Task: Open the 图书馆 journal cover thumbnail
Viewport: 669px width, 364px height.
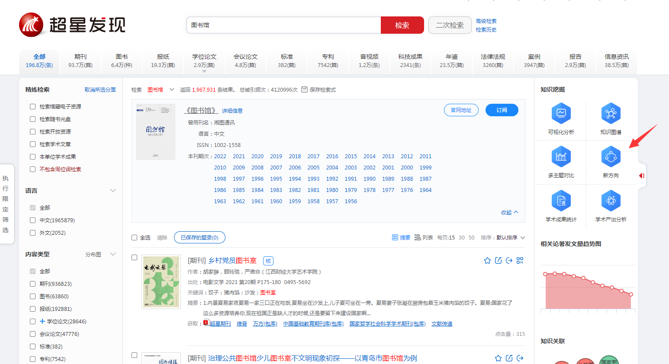Action: pyautogui.click(x=156, y=132)
